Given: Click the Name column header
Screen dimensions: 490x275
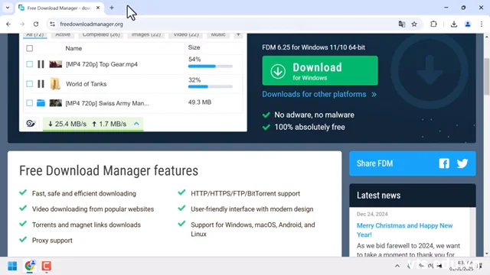Looking at the screenshot, I should [73, 48].
